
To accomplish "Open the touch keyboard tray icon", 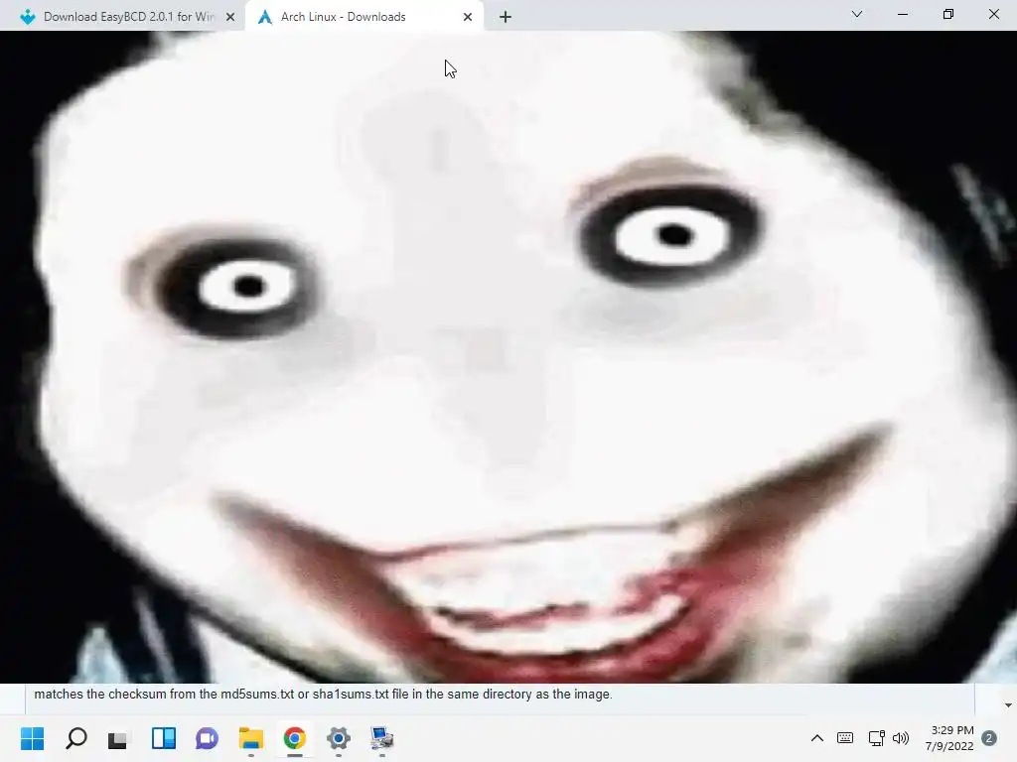I will [x=845, y=738].
